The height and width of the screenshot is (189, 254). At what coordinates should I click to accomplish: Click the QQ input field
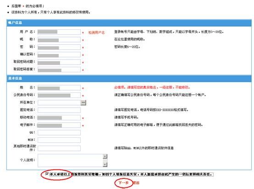coord(59,133)
